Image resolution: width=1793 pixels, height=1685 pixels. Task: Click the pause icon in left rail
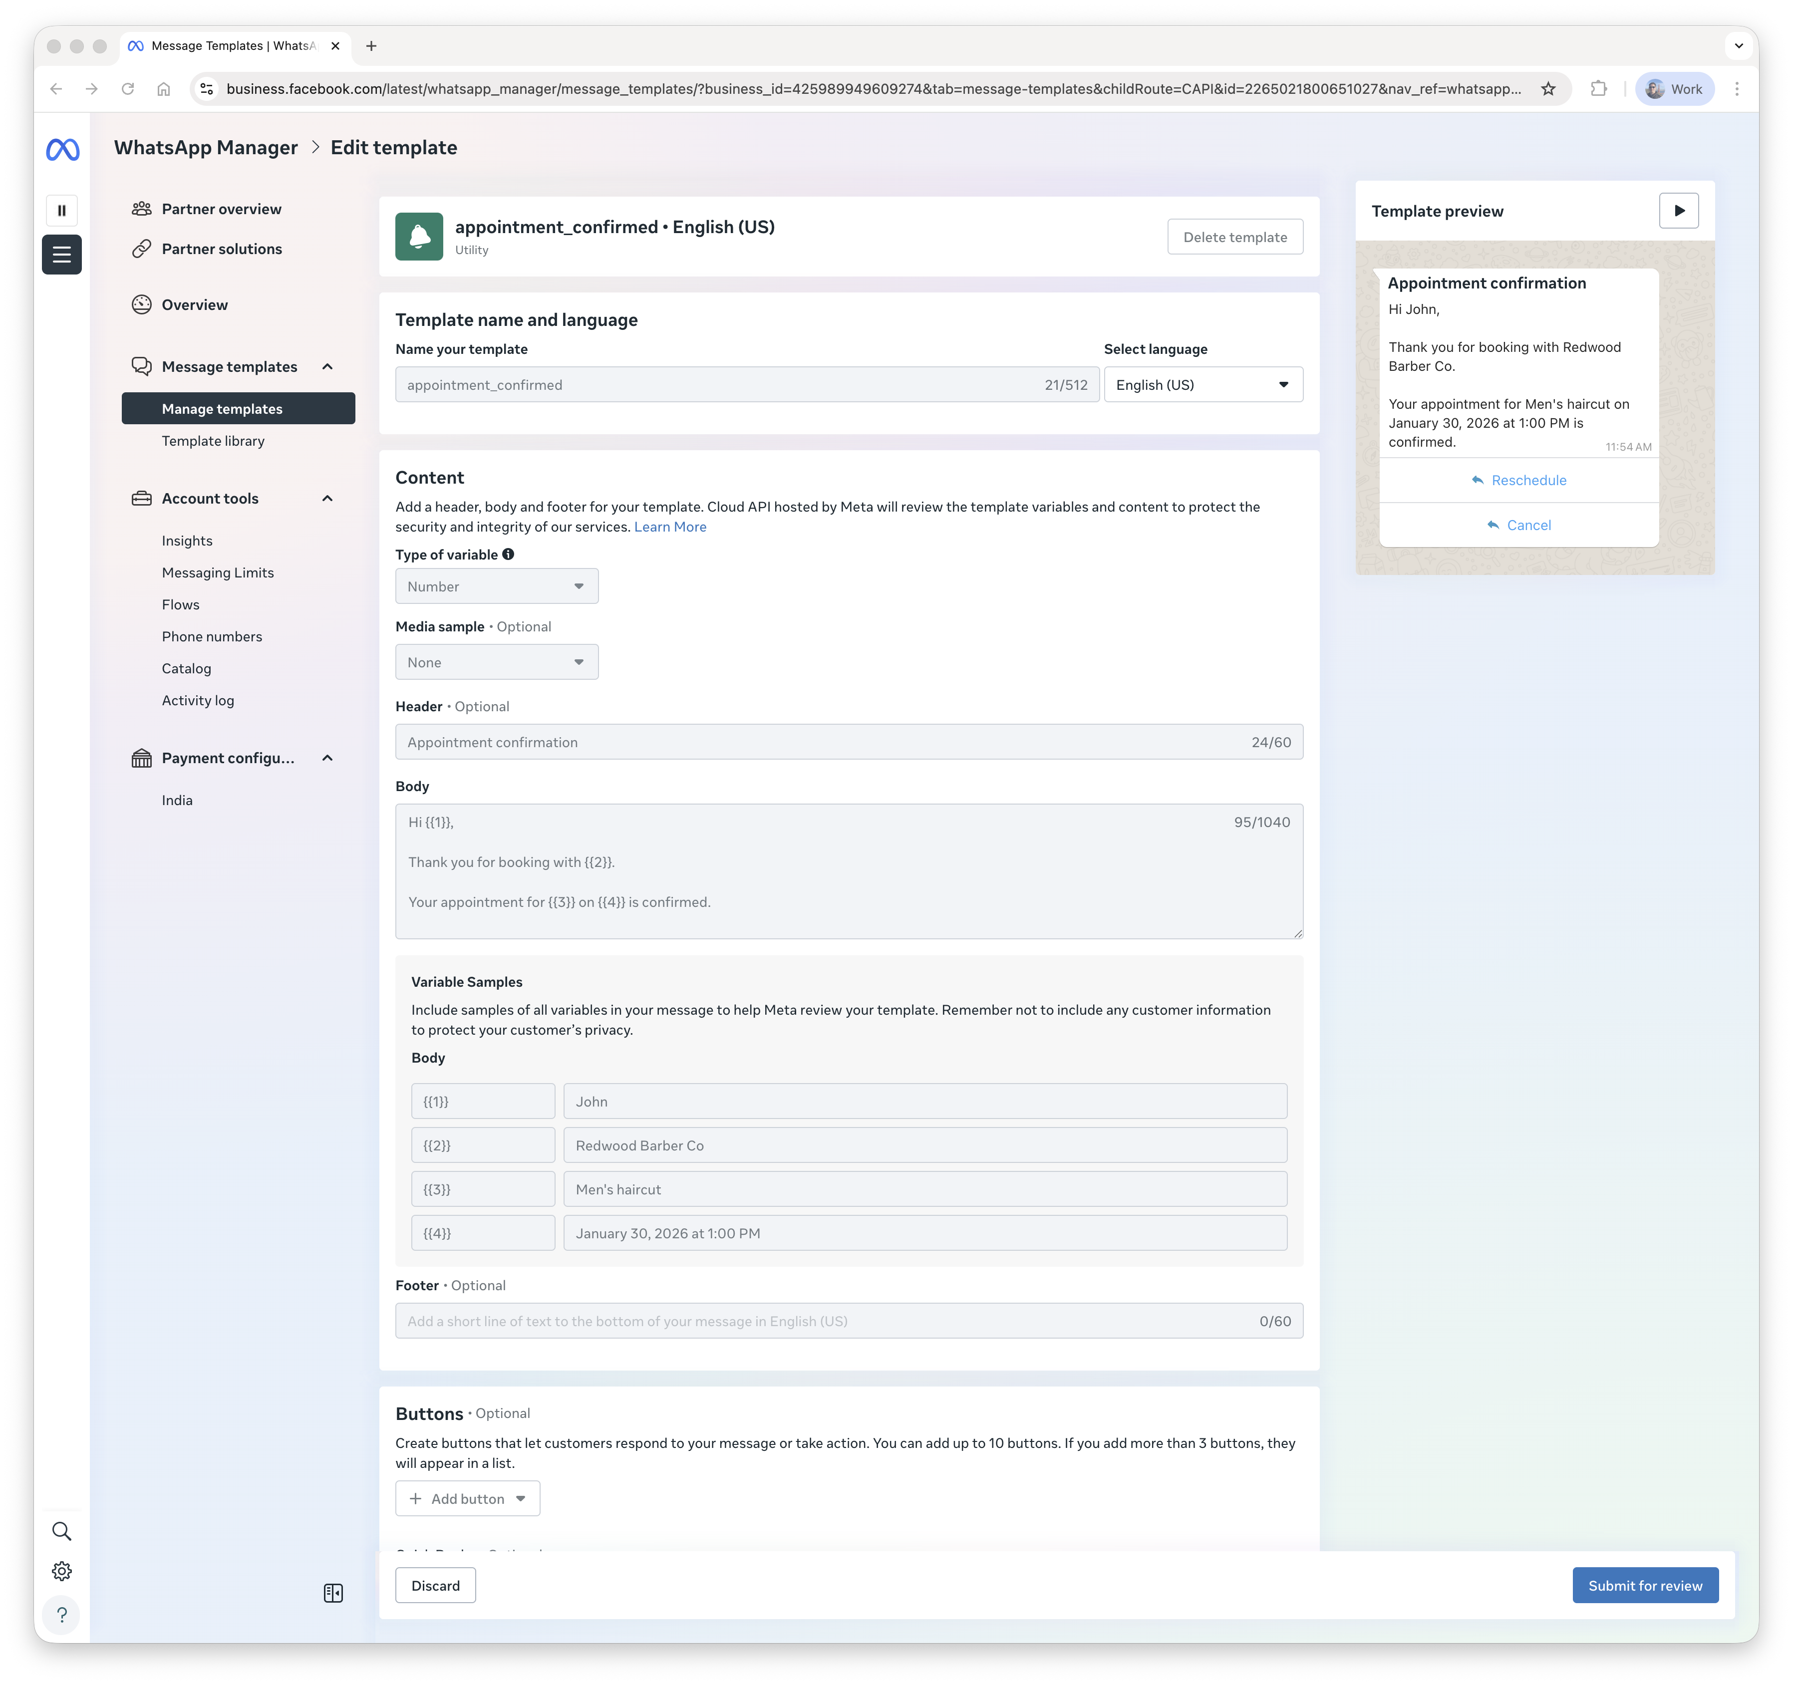(61, 210)
